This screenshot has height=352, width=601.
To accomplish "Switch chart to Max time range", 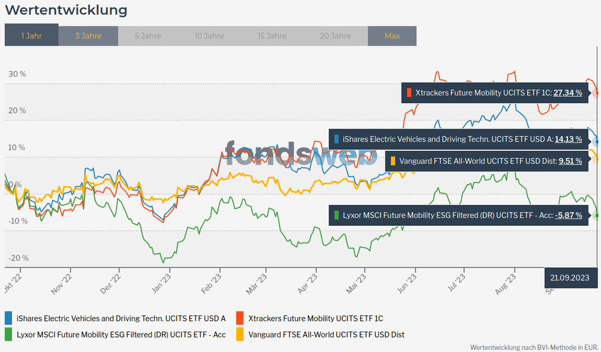I will [x=392, y=36].
